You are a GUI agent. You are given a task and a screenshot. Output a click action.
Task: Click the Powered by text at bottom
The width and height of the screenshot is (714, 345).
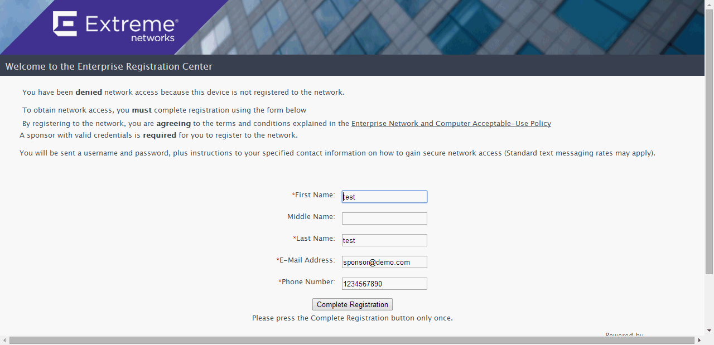pos(624,335)
